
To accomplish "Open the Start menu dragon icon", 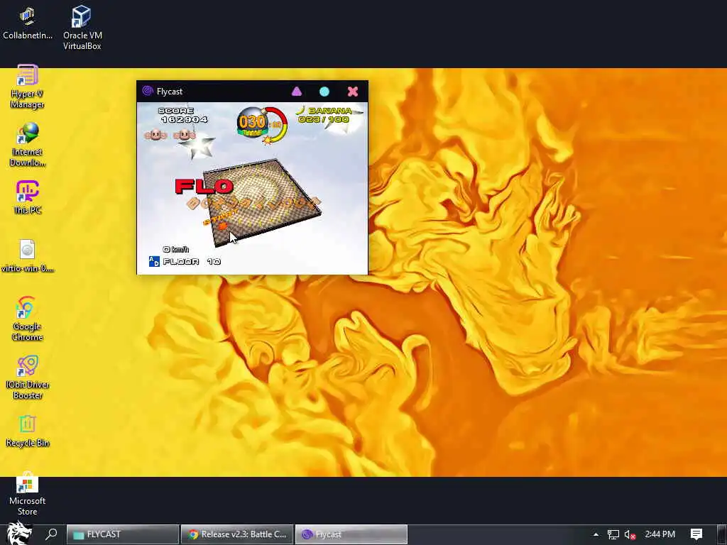I will coord(18,534).
